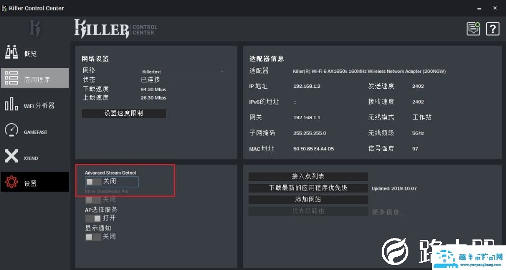The height and width of the screenshot is (270, 506).
Task: Open the 更多信息... link
Action: 388,212
